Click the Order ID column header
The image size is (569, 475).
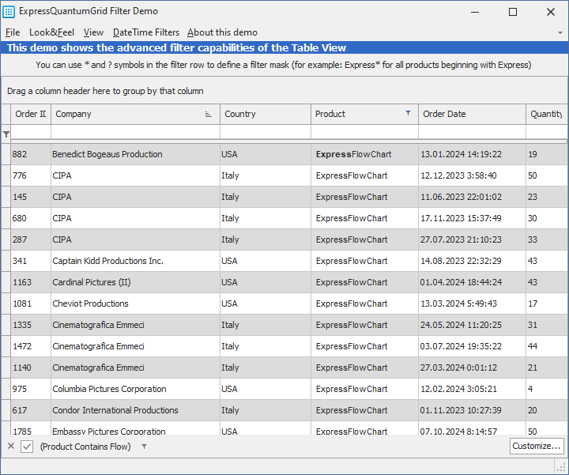[x=31, y=114]
